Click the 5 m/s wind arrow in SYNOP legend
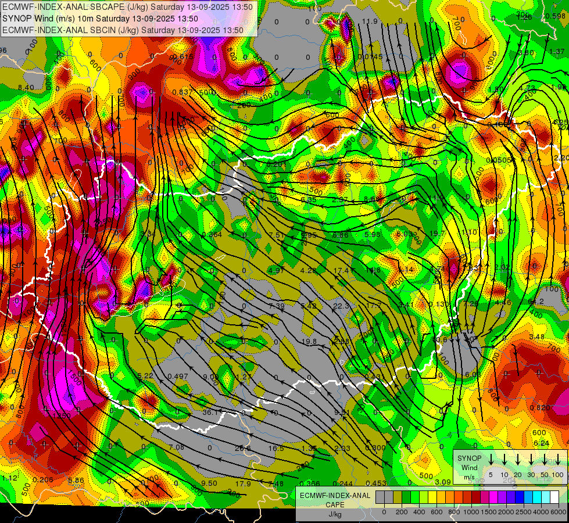 tap(491, 460)
